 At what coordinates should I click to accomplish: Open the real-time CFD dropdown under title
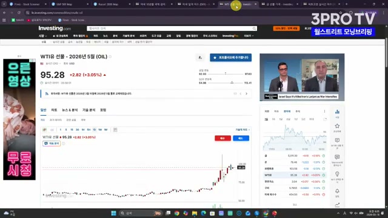[x=53, y=64]
